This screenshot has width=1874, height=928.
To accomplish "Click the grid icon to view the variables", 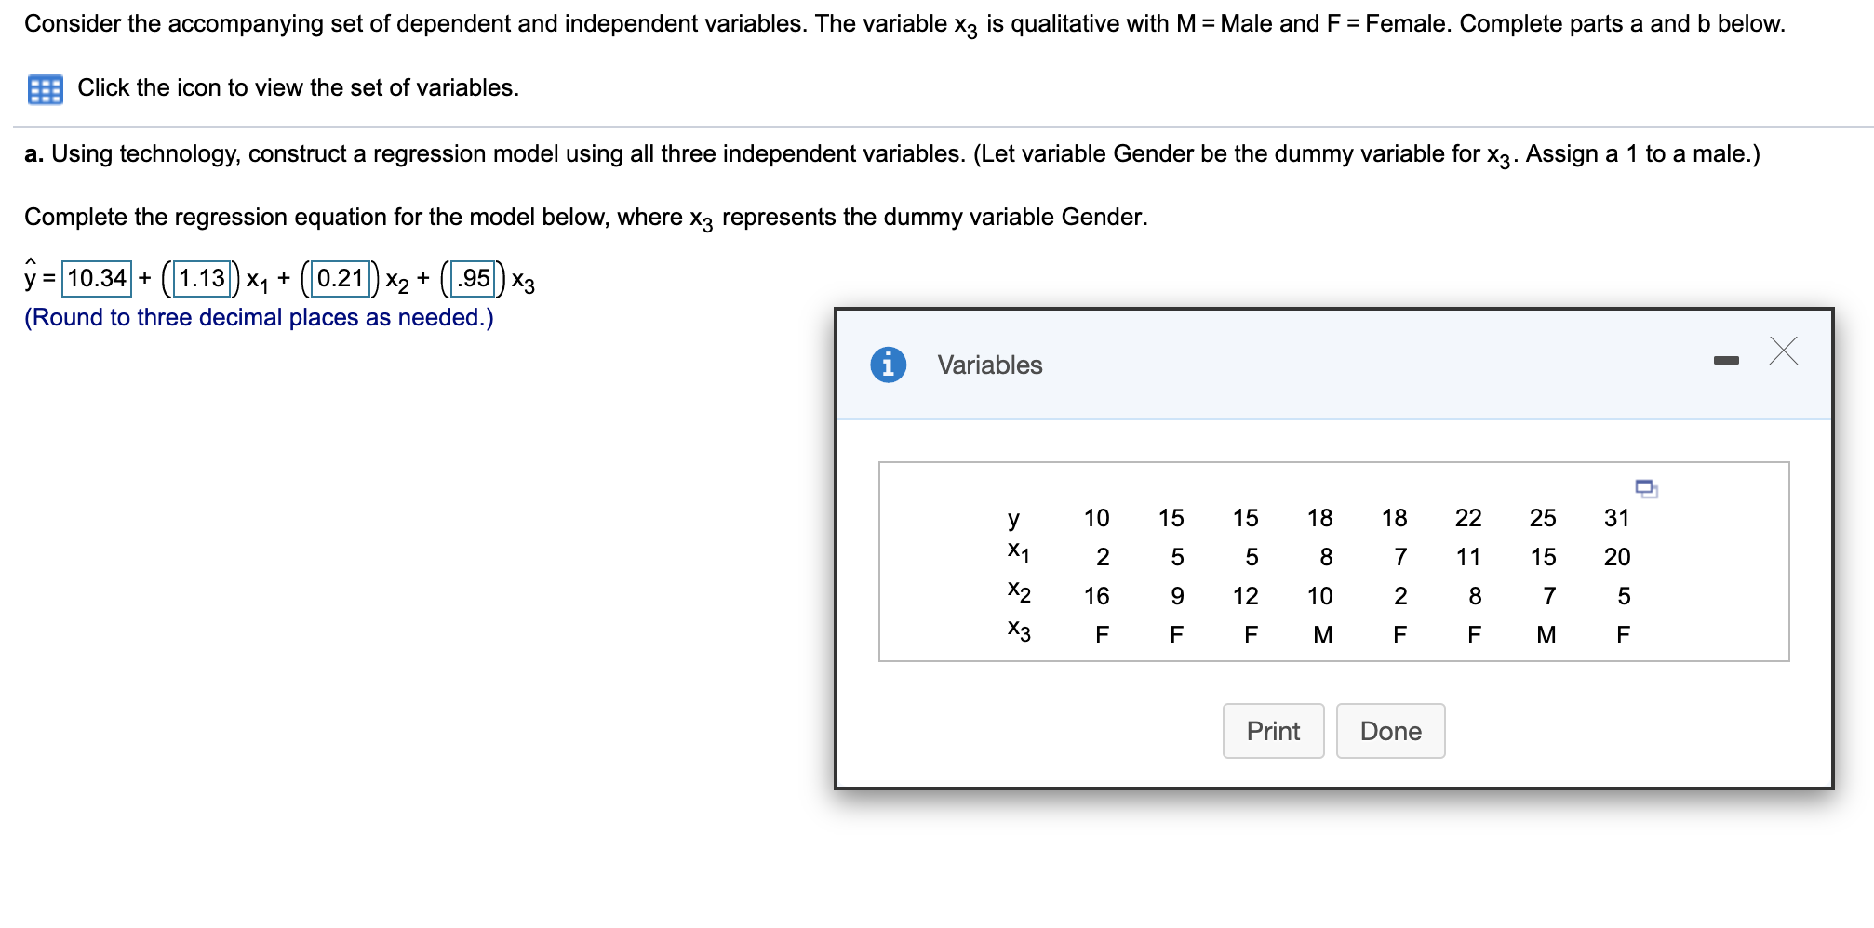I will [43, 89].
